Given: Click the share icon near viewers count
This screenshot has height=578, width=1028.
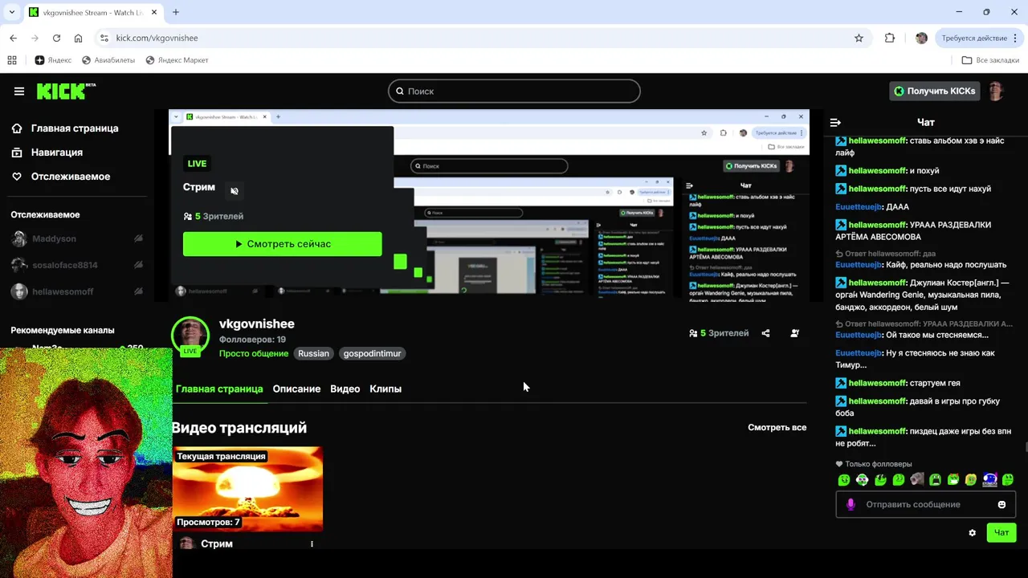Looking at the screenshot, I should (765, 333).
